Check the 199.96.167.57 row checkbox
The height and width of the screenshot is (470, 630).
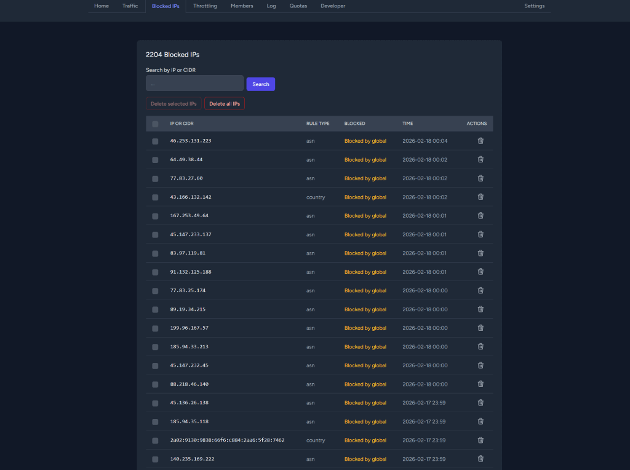click(155, 328)
